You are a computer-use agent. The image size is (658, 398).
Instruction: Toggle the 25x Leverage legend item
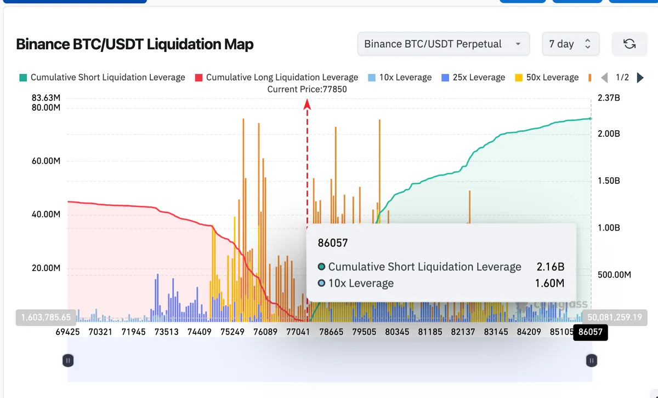tap(473, 77)
